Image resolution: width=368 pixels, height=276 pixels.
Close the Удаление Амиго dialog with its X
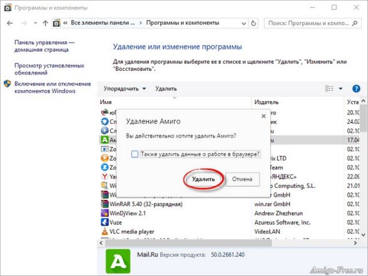tap(264, 116)
